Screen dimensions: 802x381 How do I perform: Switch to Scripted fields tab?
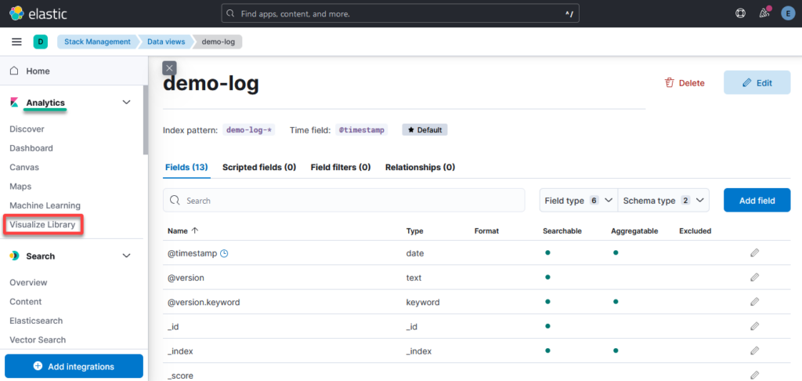258,167
